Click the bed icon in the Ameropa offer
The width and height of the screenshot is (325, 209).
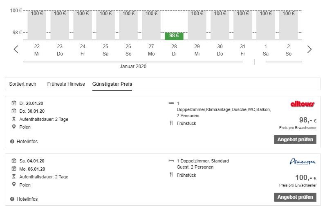pyautogui.click(x=171, y=161)
